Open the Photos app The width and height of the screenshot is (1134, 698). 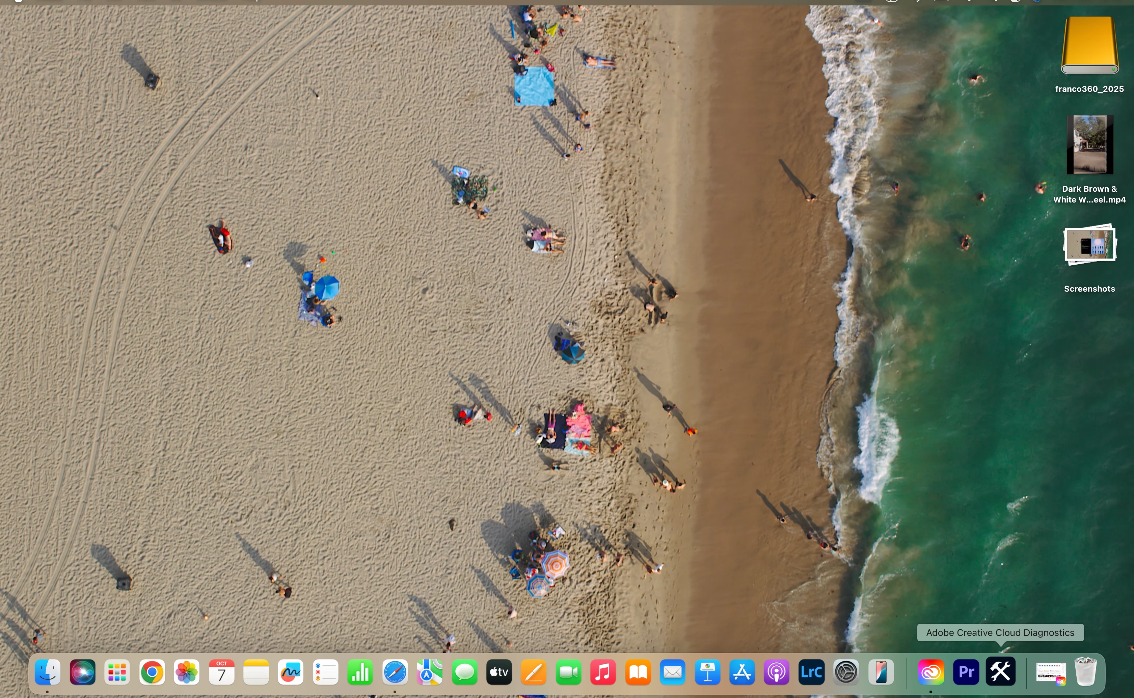pos(186,672)
